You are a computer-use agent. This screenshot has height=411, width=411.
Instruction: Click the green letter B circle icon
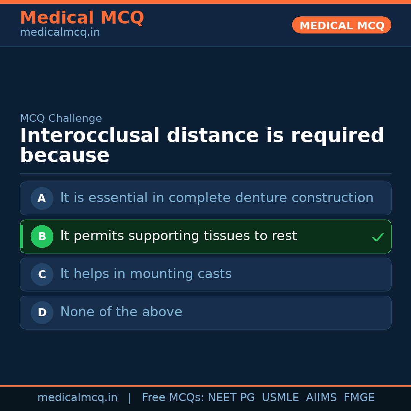point(42,236)
